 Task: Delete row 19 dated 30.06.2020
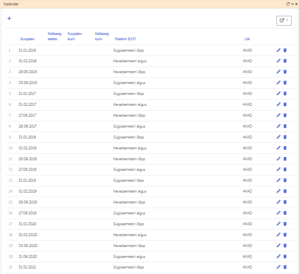pos(285,245)
